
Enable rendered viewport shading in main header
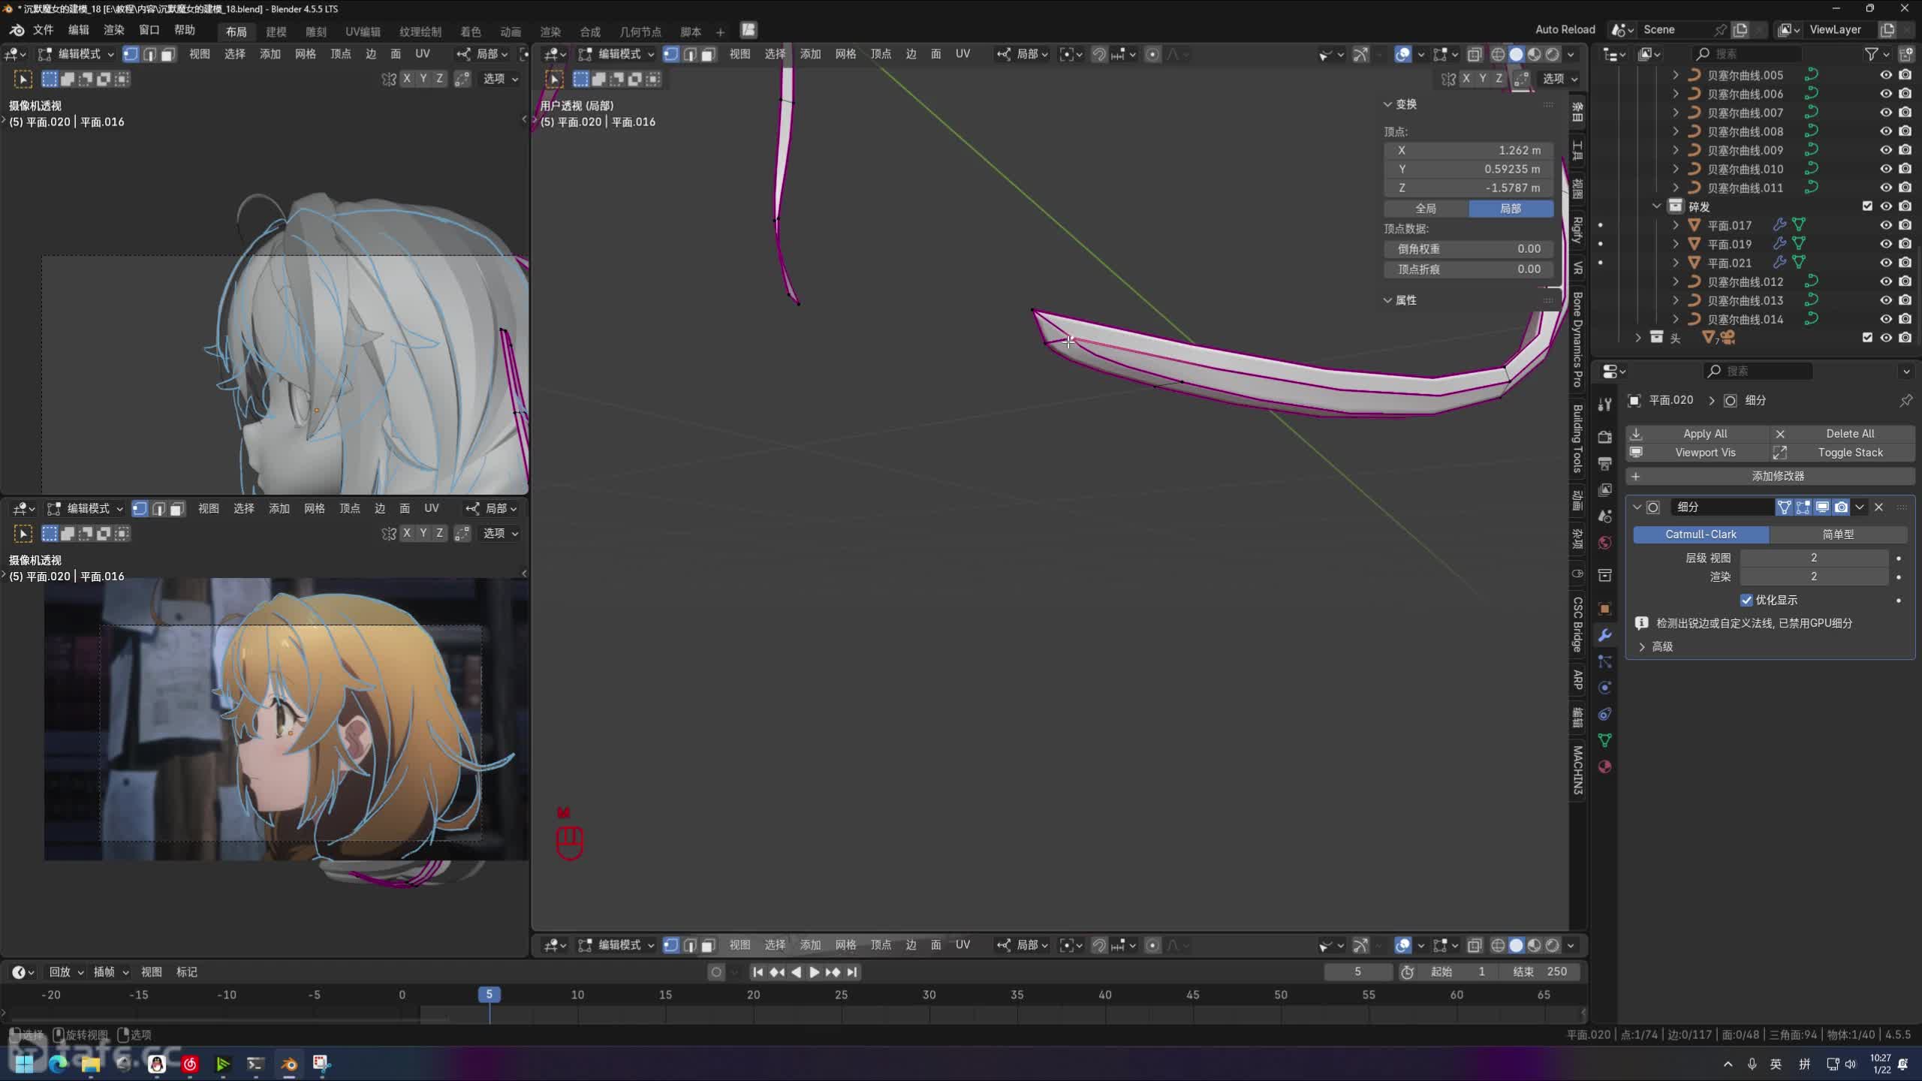point(1552,54)
